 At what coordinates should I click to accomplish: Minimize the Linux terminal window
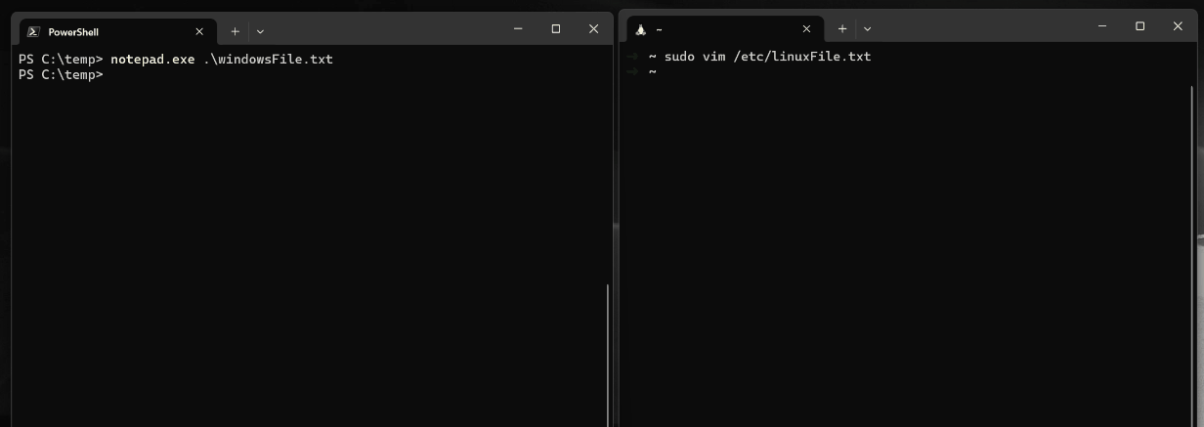pos(1101,27)
